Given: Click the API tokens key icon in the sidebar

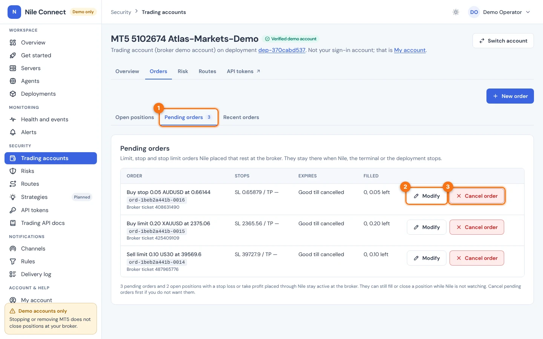Looking at the screenshot, I should pos(13,210).
